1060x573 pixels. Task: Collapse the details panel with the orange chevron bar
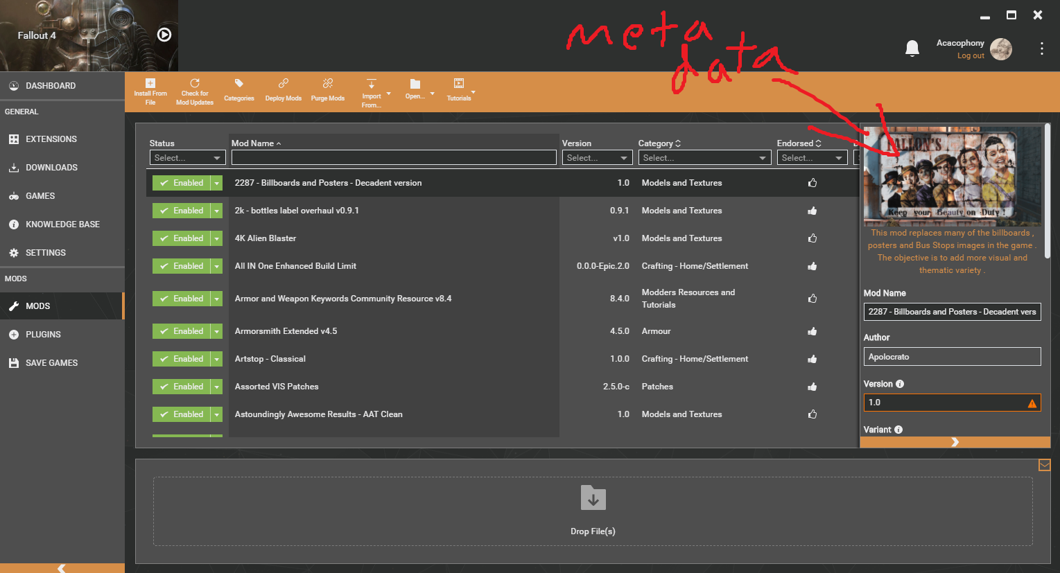click(955, 442)
